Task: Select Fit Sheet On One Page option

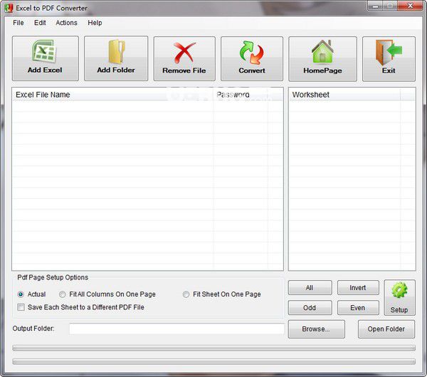Action: coord(186,294)
